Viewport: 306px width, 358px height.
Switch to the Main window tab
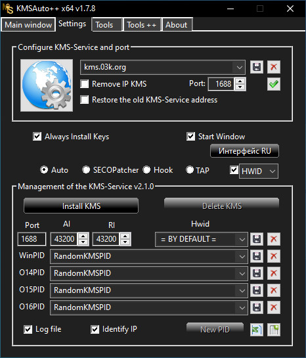point(28,25)
